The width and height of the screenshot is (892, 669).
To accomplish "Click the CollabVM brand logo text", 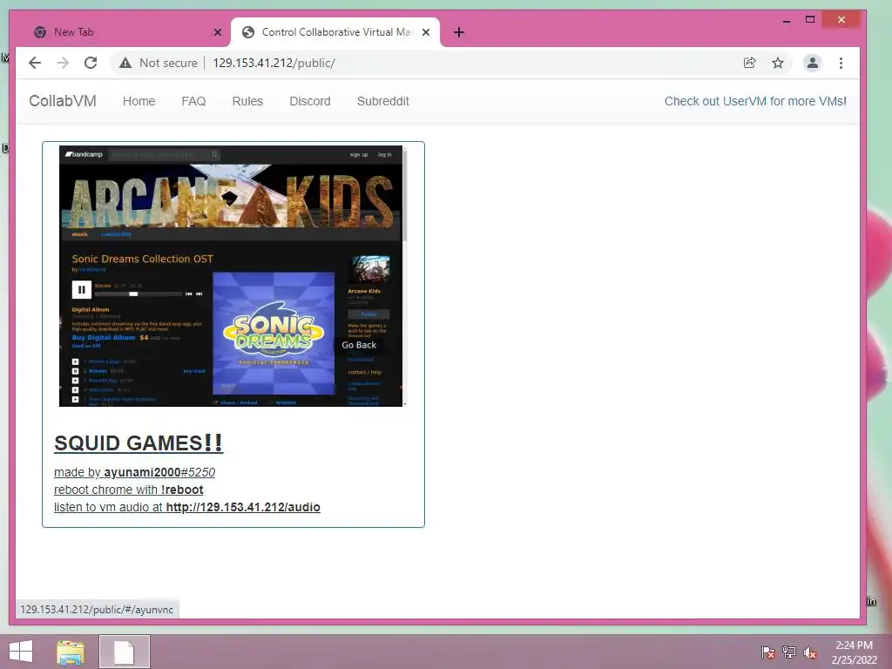I will coord(63,101).
